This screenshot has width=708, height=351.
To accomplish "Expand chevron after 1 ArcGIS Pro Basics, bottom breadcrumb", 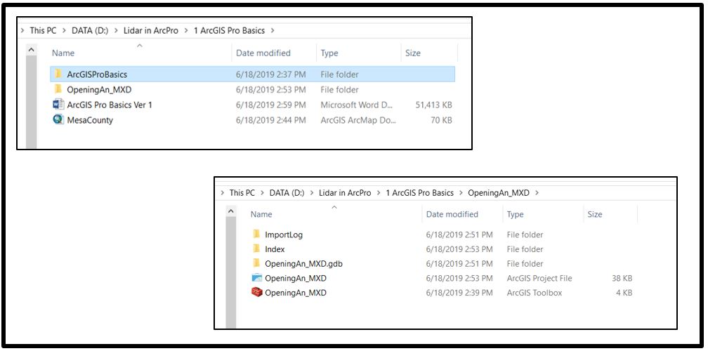I will click(461, 192).
